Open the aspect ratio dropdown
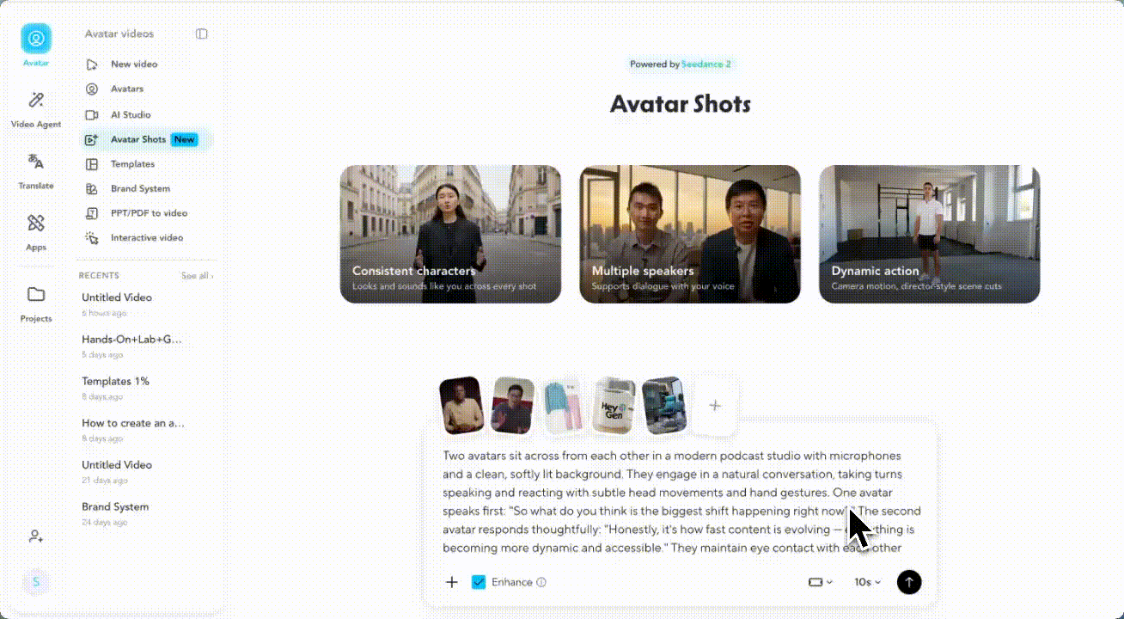The width and height of the screenshot is (1124, 619). pos(820,582)
